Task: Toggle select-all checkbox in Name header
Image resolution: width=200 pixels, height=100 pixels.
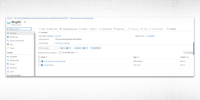Action: (39, 57)
